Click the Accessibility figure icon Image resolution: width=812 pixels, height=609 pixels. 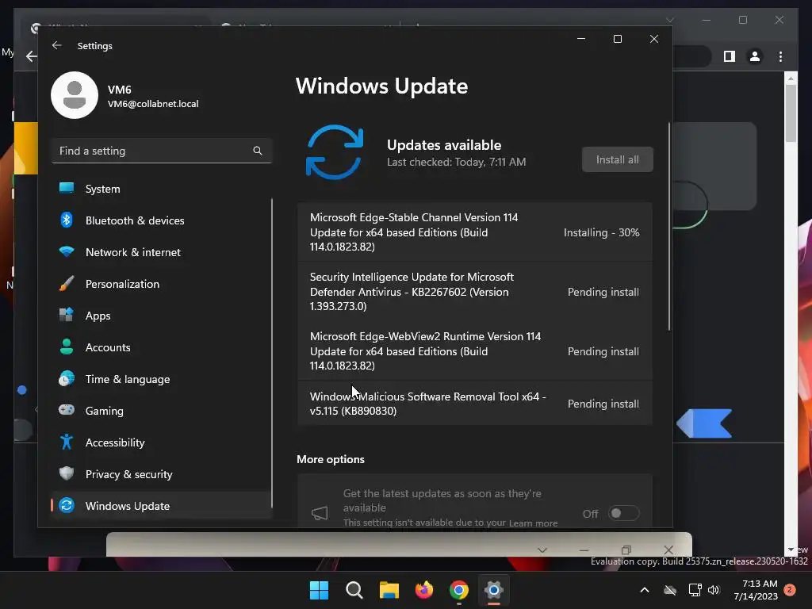point(67,442)
